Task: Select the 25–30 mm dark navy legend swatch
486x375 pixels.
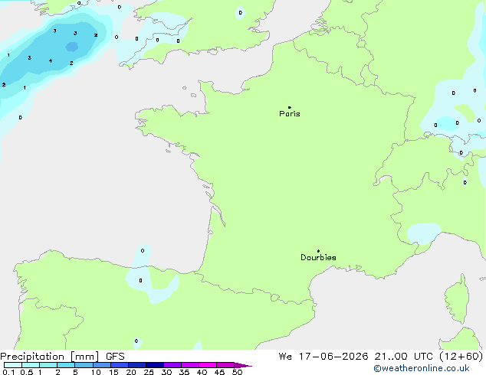Action: pyautogui.click(x=155, y=365)
